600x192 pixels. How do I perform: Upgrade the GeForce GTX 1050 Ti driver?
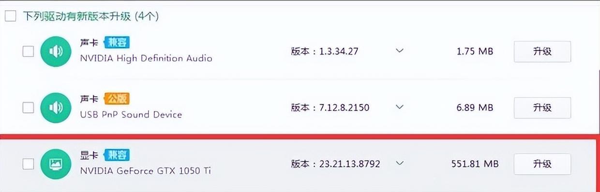pos(542,164)
